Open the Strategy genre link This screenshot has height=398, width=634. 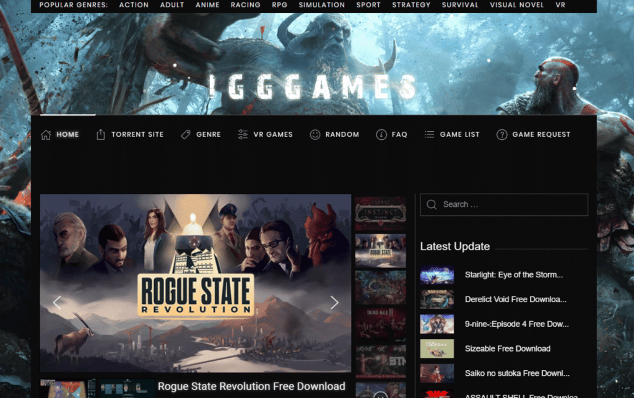pyautogui.click(x=411, y=5)
